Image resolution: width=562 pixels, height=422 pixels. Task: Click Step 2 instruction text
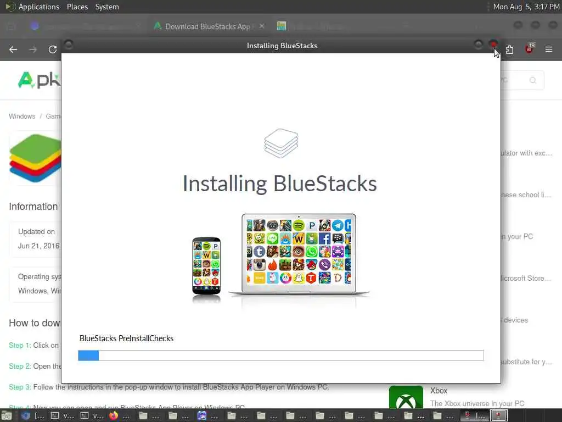coord(35,366)
